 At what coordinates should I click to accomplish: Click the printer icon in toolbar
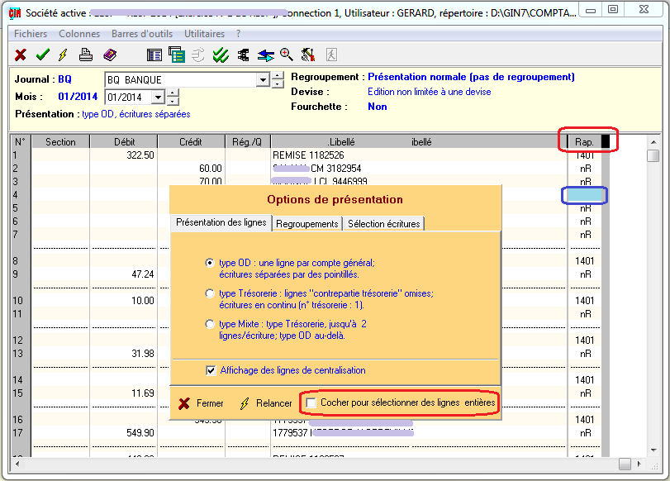tap(85, 55)
